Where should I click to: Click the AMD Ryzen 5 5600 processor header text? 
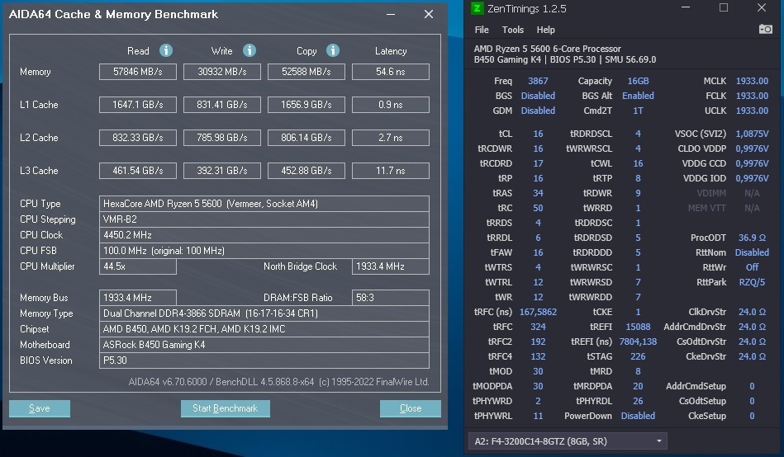point(548,49)
